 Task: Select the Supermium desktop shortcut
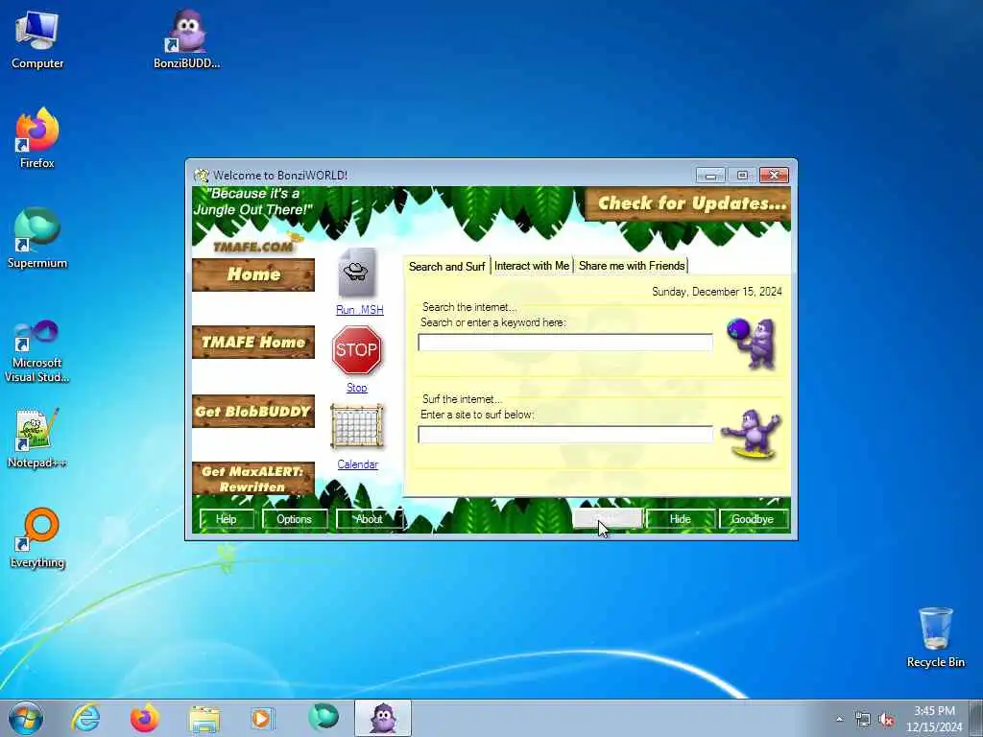(x=37, y=239)
